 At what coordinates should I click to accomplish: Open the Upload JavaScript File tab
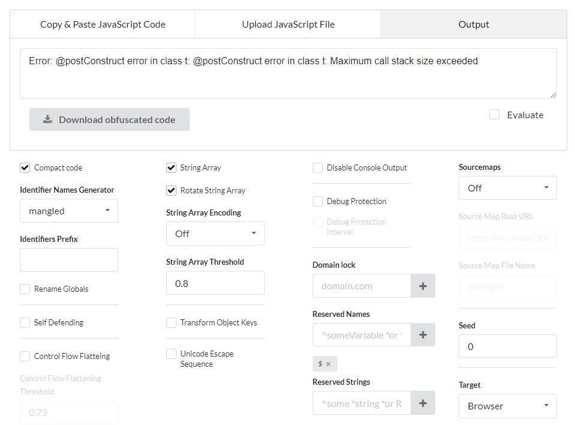(288, 25)
